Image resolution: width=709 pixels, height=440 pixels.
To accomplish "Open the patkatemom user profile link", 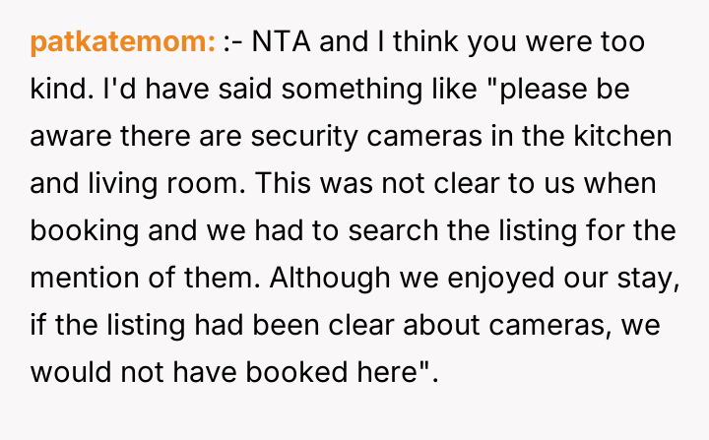I will pos(122,43).
